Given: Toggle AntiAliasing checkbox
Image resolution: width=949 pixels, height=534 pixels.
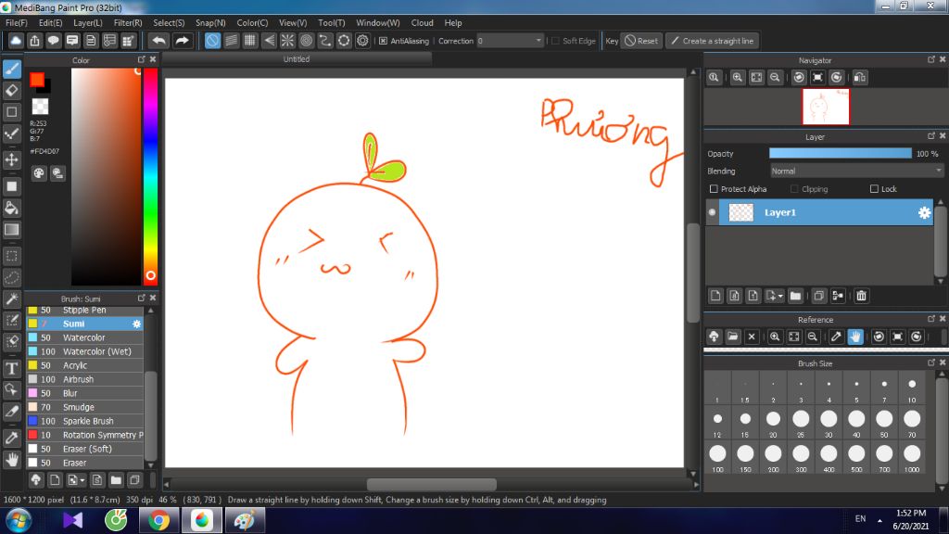Looking at the screenshot, I should 383,41.
